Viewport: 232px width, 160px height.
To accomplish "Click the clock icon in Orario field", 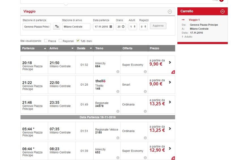I will pyautogui.click(x=123, y=27).
